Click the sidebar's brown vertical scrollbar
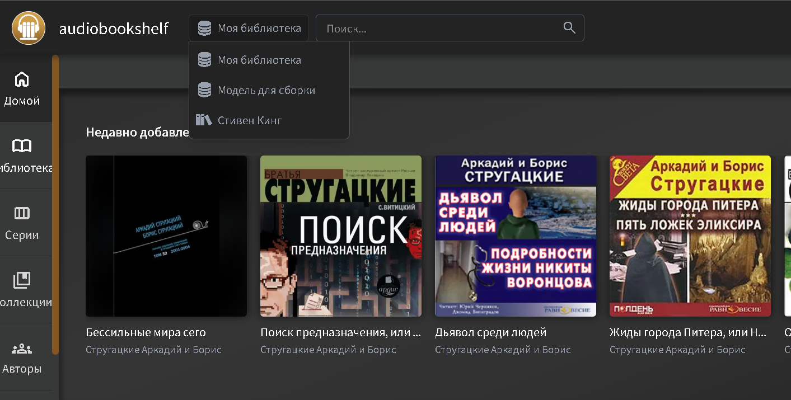791x400 pixels. point(55,204)
